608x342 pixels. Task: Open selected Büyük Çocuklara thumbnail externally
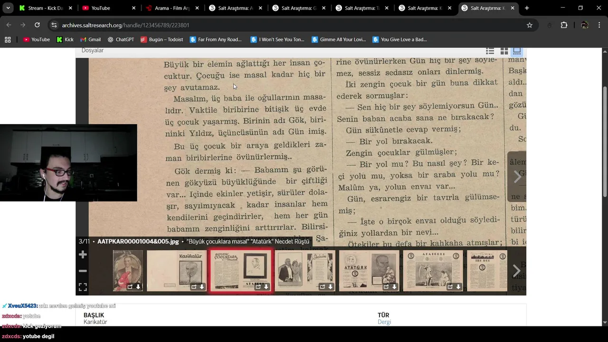click(258, 287)
